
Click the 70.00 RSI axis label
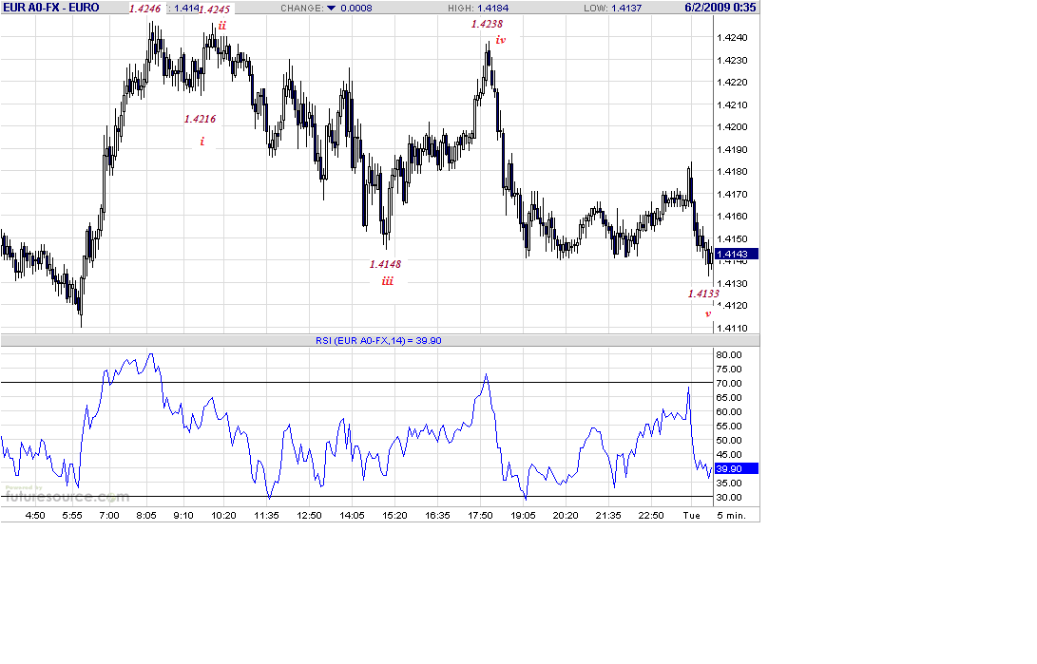(729, 383)
